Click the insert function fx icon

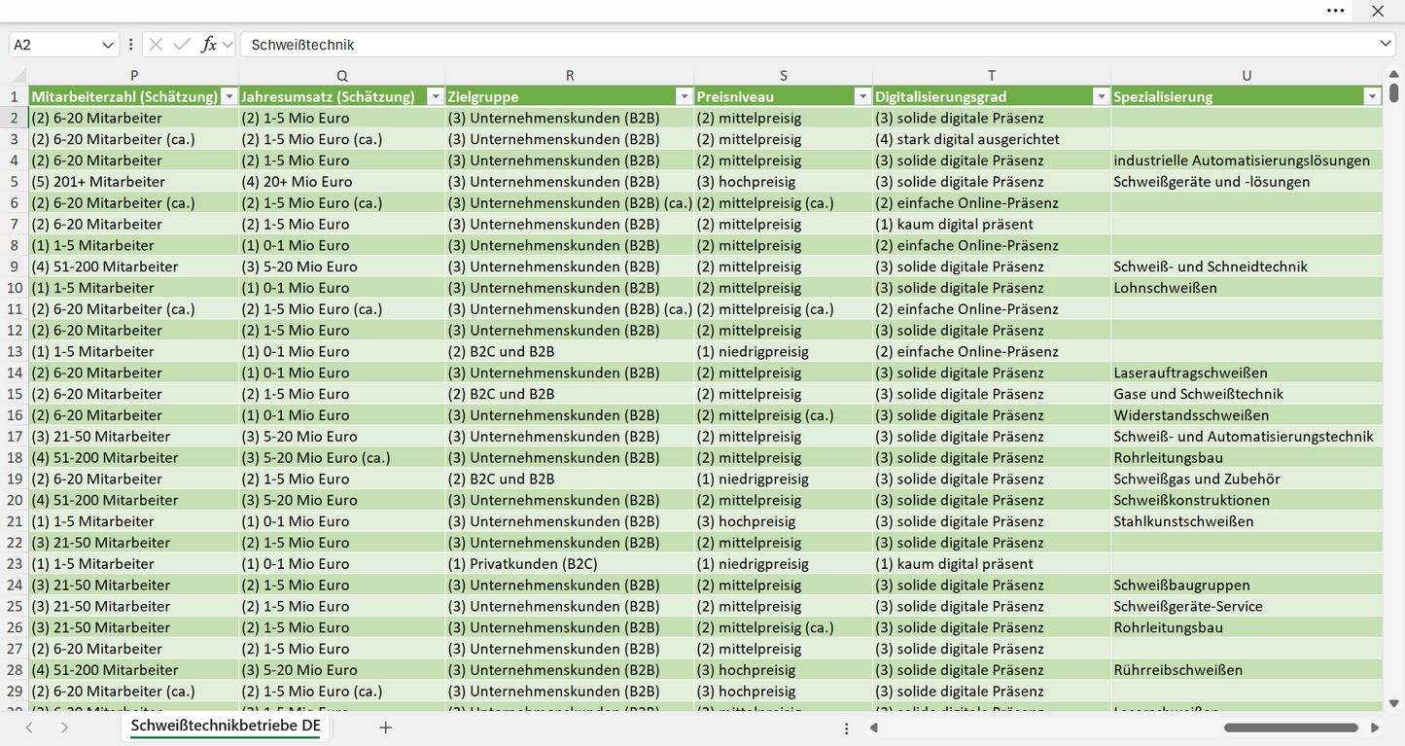click(208, 45)
